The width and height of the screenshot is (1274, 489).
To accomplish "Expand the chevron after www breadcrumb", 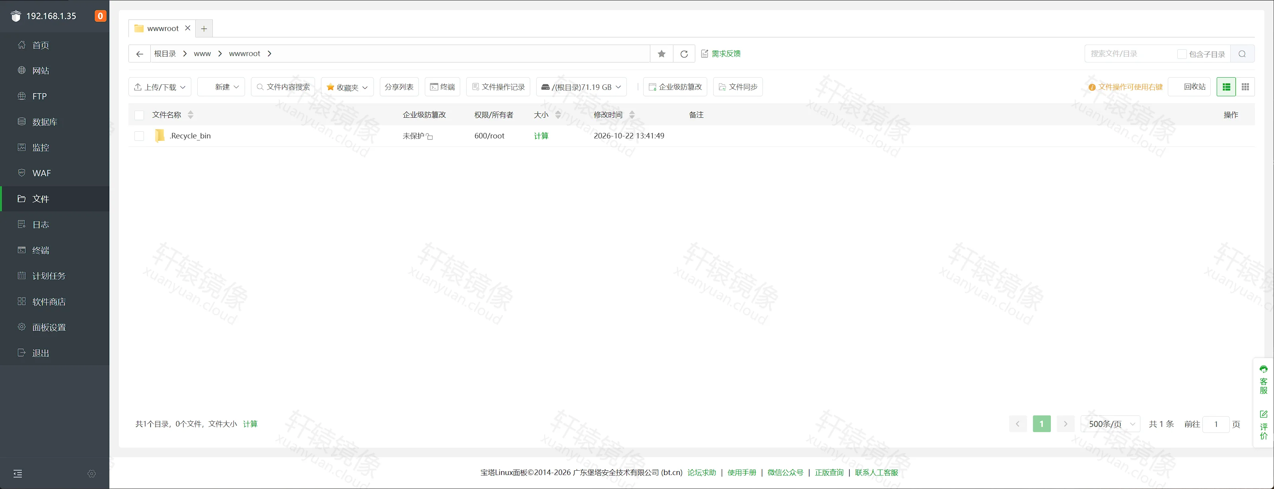I will coord(220,53).
